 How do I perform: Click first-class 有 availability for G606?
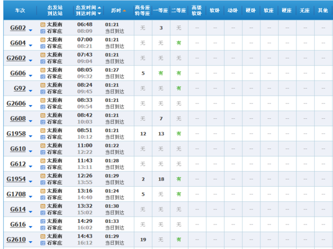pos(160,73)
